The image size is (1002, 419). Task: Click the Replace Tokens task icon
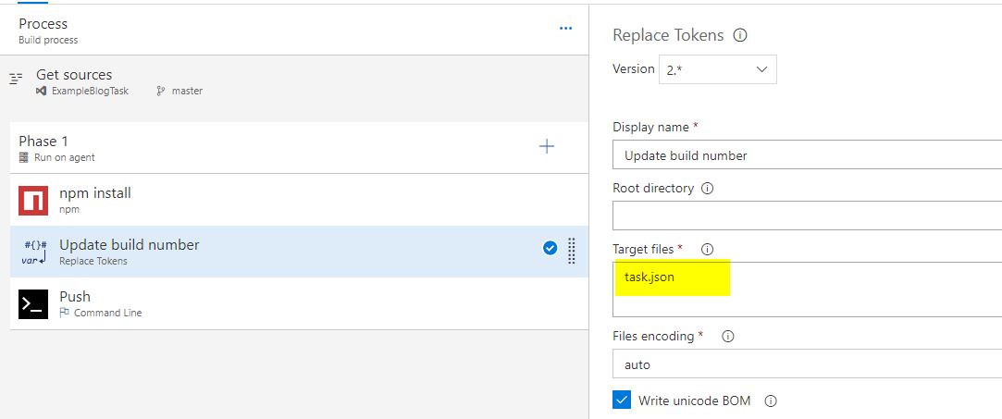(33, 252)
